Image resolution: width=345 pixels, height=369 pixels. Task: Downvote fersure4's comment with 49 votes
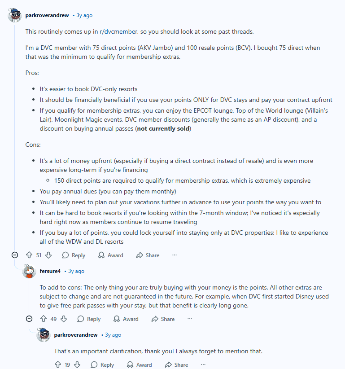[64, 319]
